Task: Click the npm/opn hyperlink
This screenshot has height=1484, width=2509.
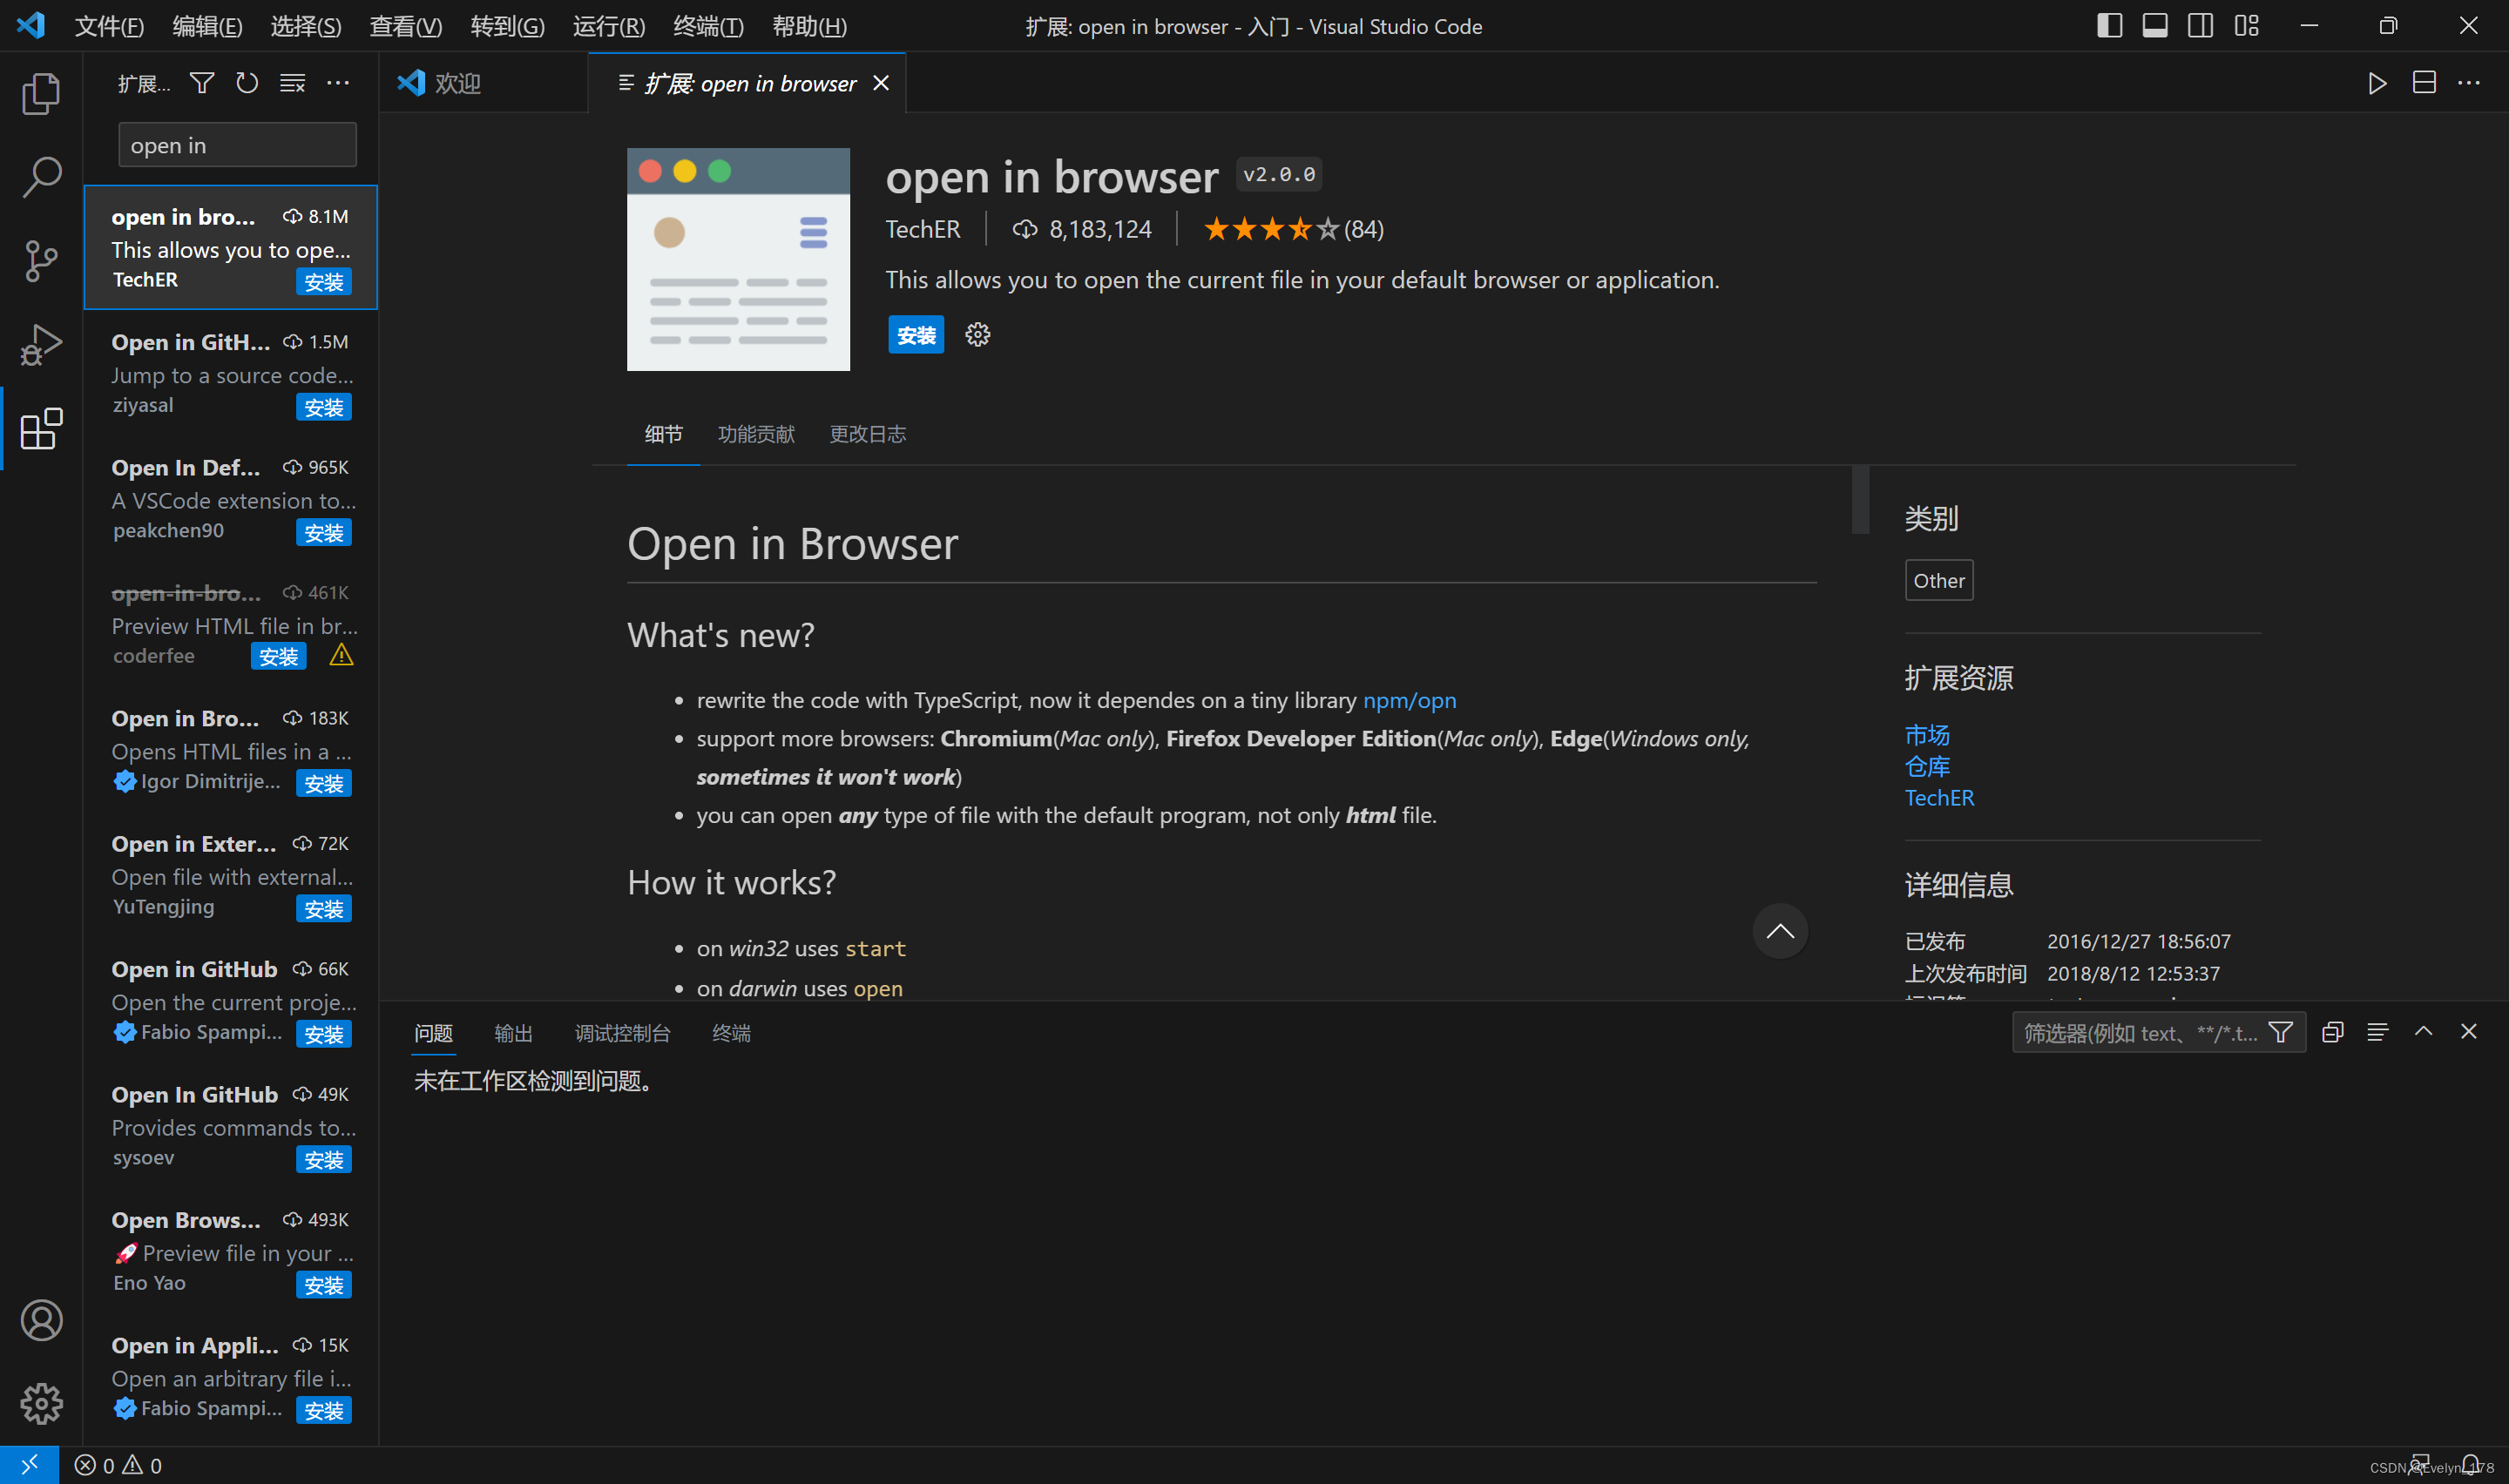Action: point(1409,700)
